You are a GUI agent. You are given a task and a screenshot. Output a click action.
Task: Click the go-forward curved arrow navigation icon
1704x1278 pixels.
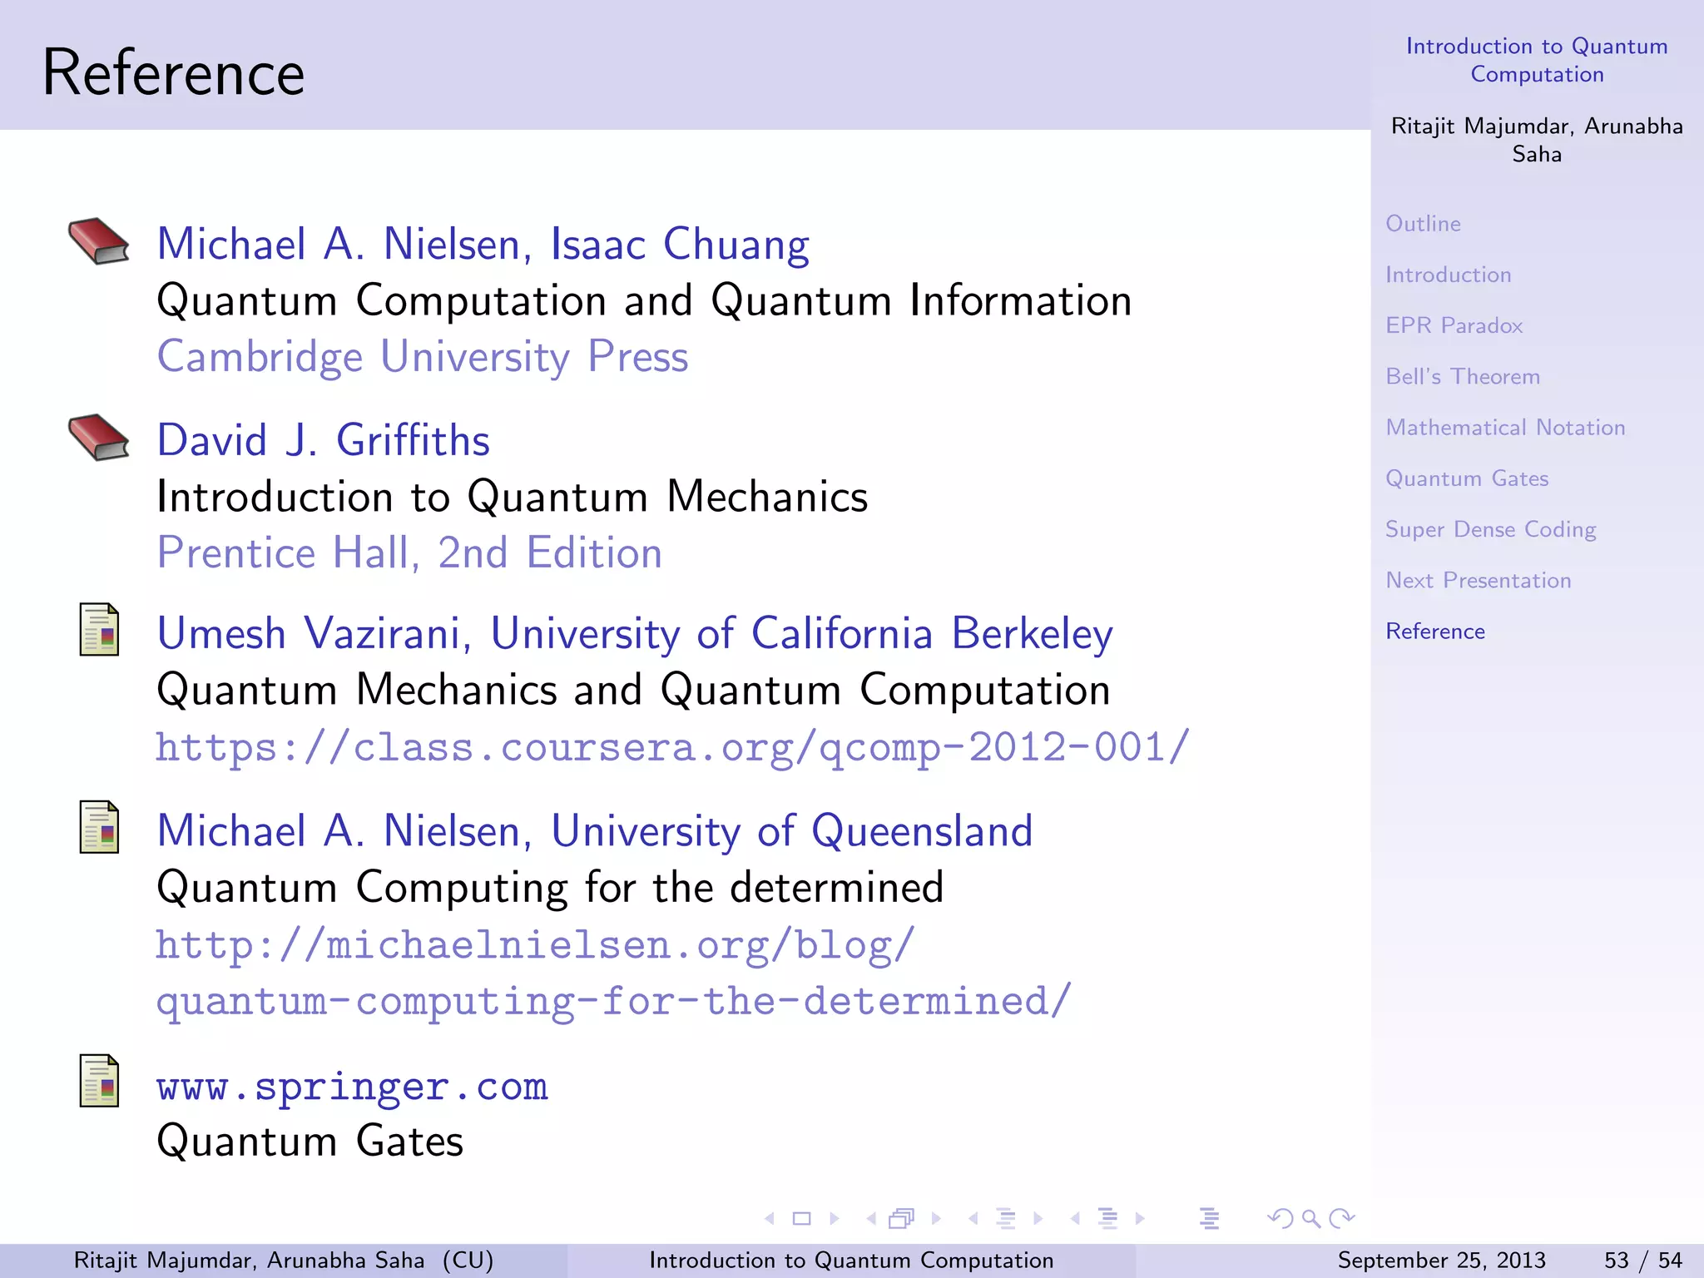point(1342,1219)
